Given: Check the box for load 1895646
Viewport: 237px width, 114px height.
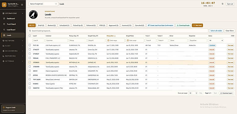Looking at the screenshot, I should [30, 58].
